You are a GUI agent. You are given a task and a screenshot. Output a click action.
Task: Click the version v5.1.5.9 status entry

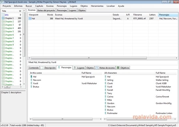tap(5, 125)
